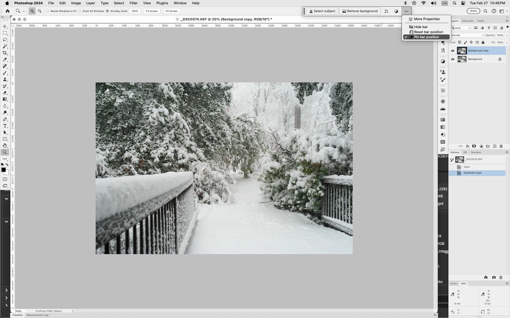Click the foreground color swatch
The image size is (510, 318).
point(3,170)
